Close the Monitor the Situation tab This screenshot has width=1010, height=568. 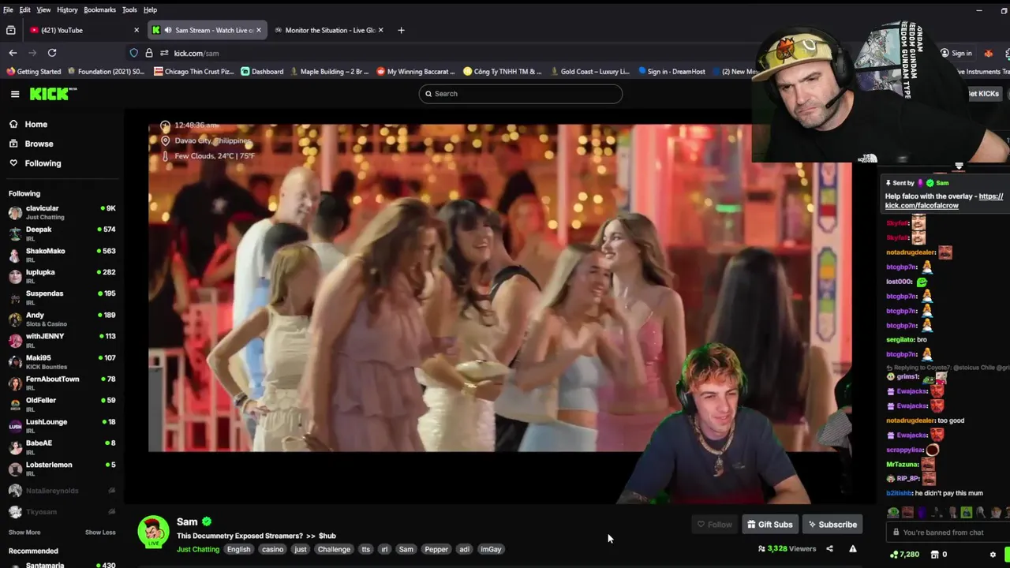coord(381,30)
